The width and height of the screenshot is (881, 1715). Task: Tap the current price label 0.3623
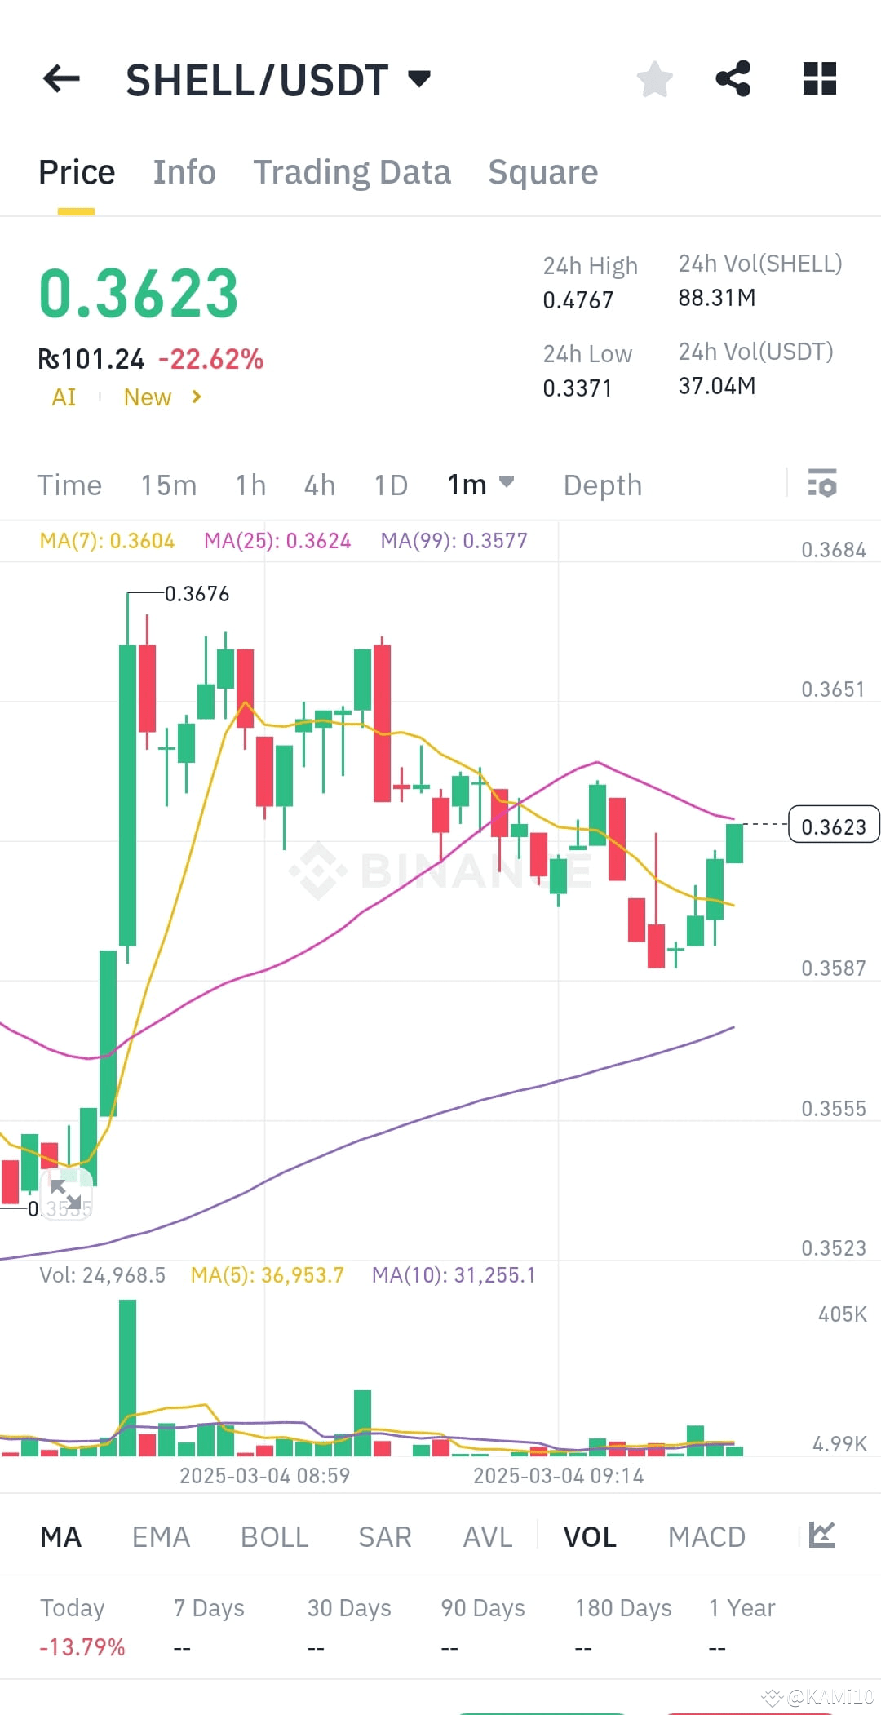pyautogui.click(x=832, y=826)
